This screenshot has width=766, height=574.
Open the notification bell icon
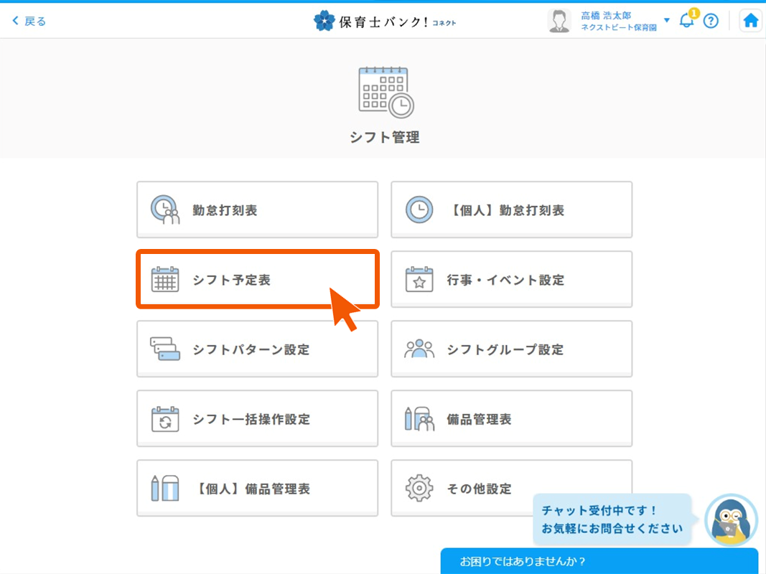[686, 21]
